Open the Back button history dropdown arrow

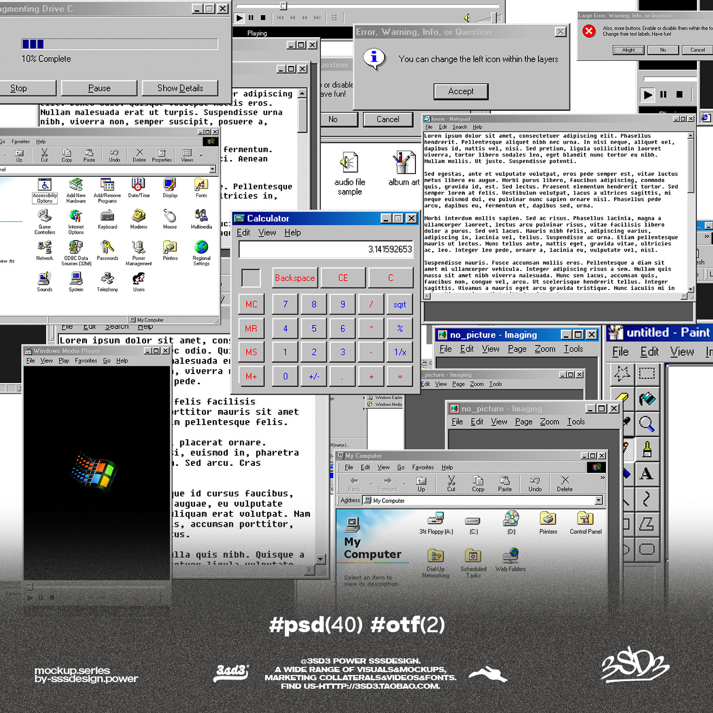point(371,484)
